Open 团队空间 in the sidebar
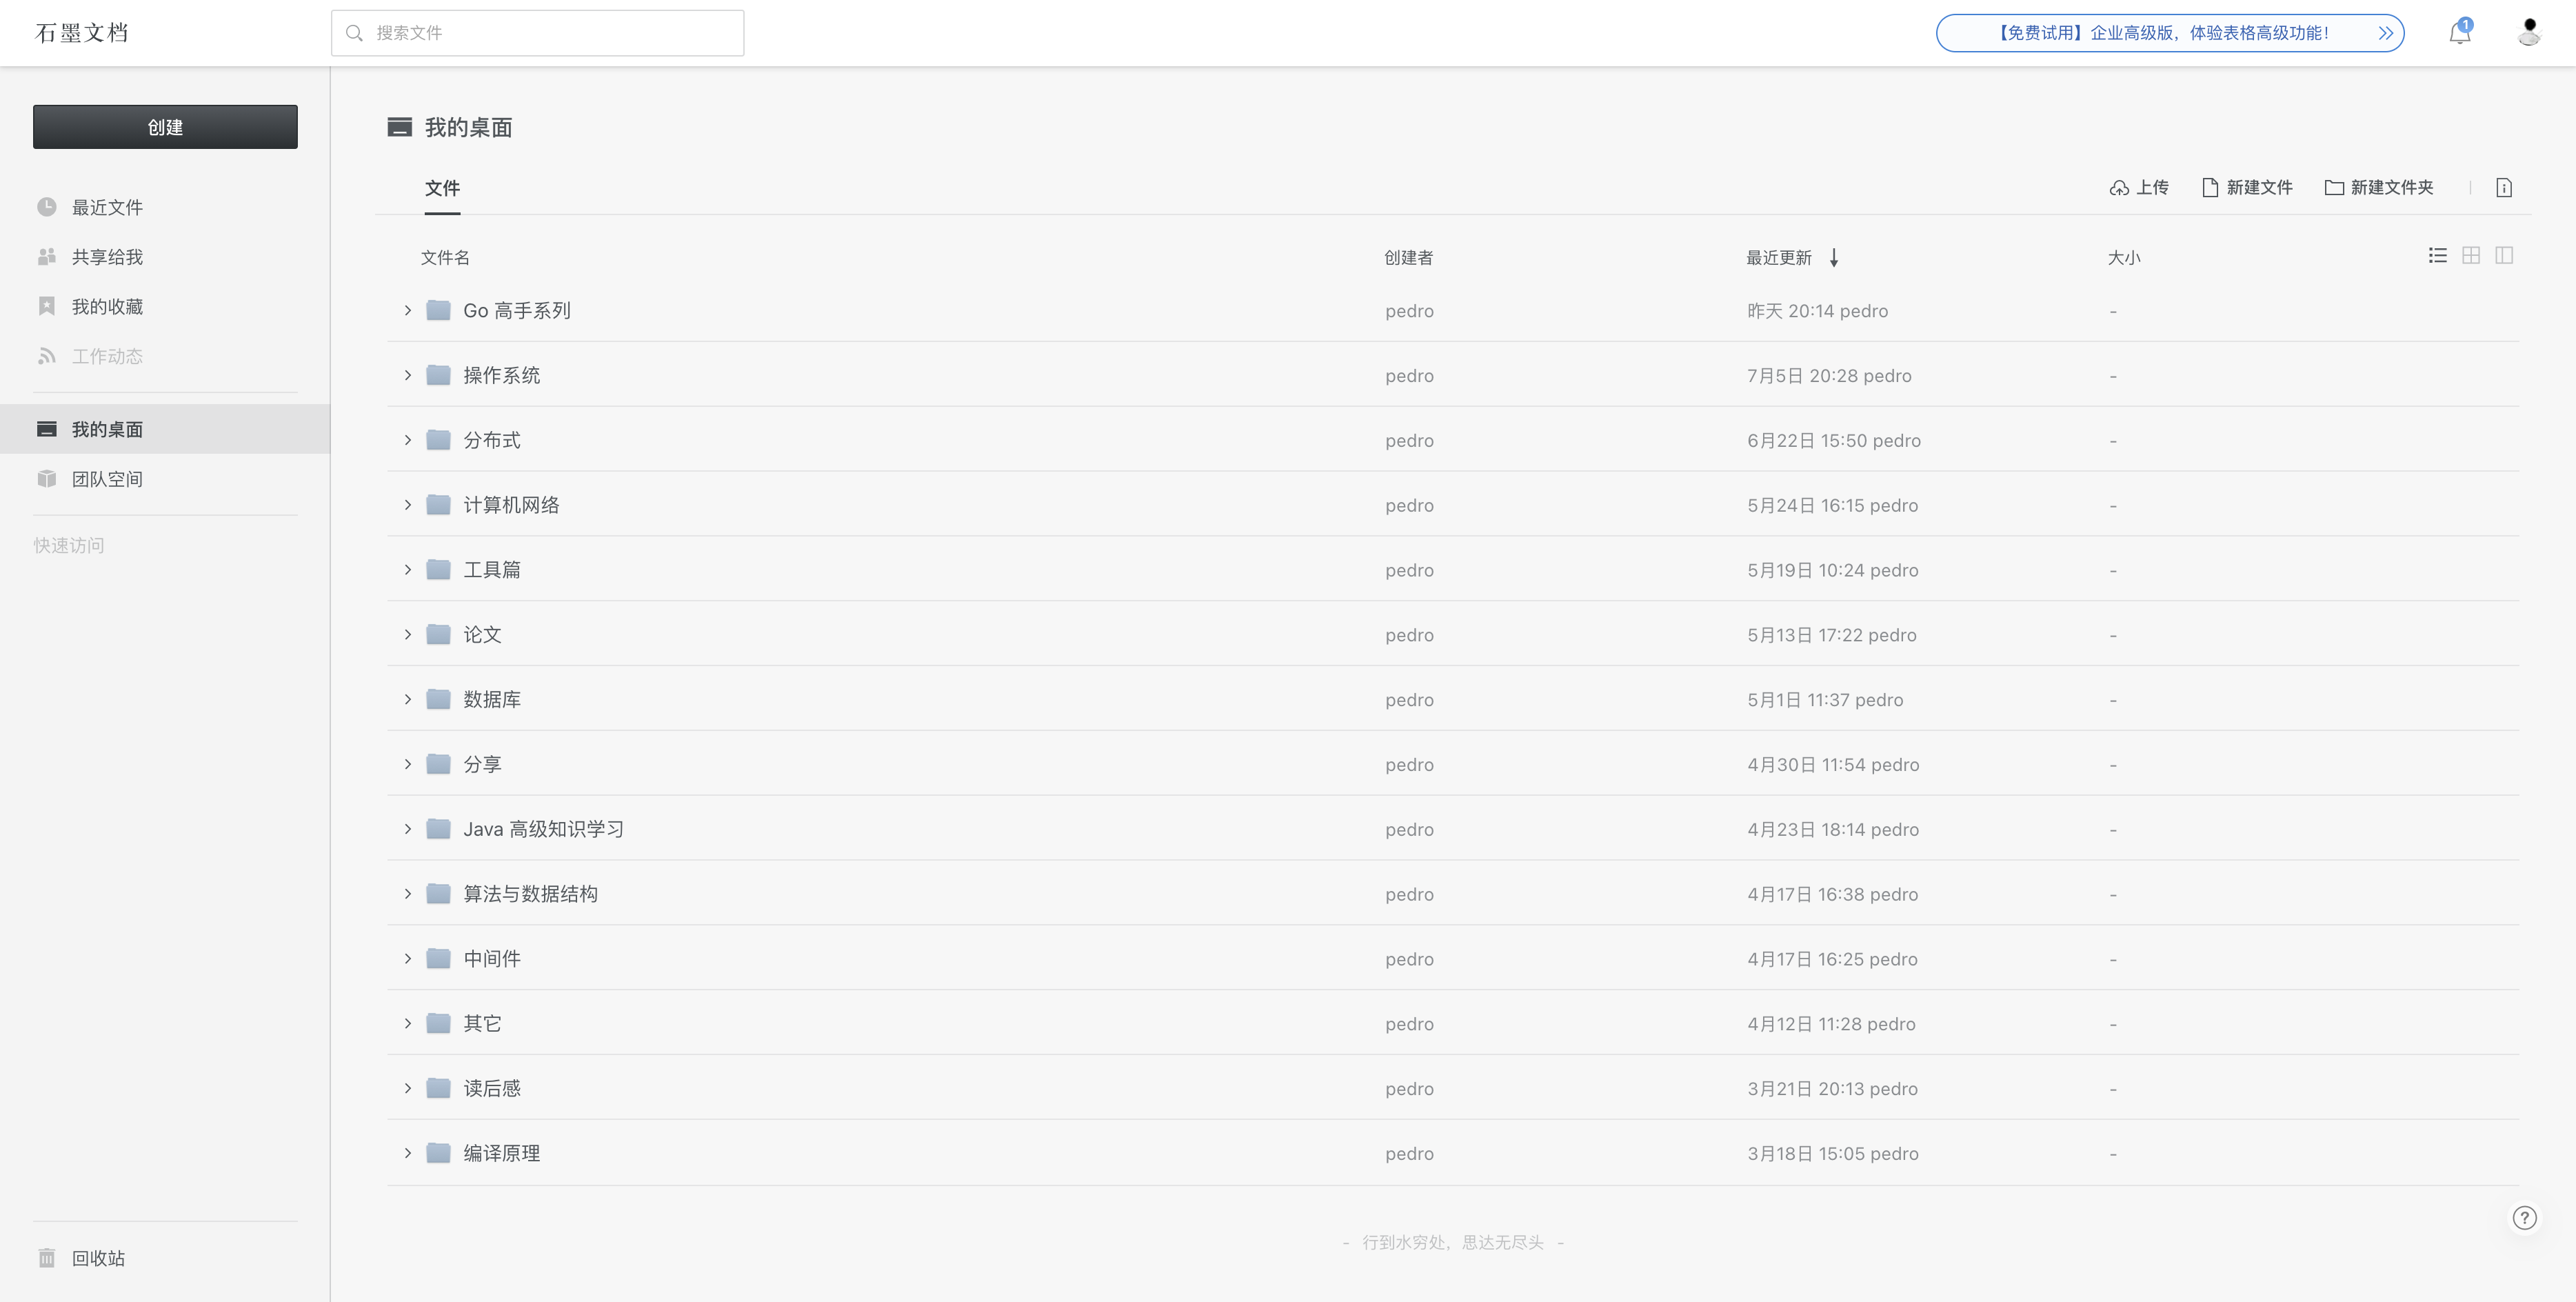2576x1302 pixels. point(106,479)
